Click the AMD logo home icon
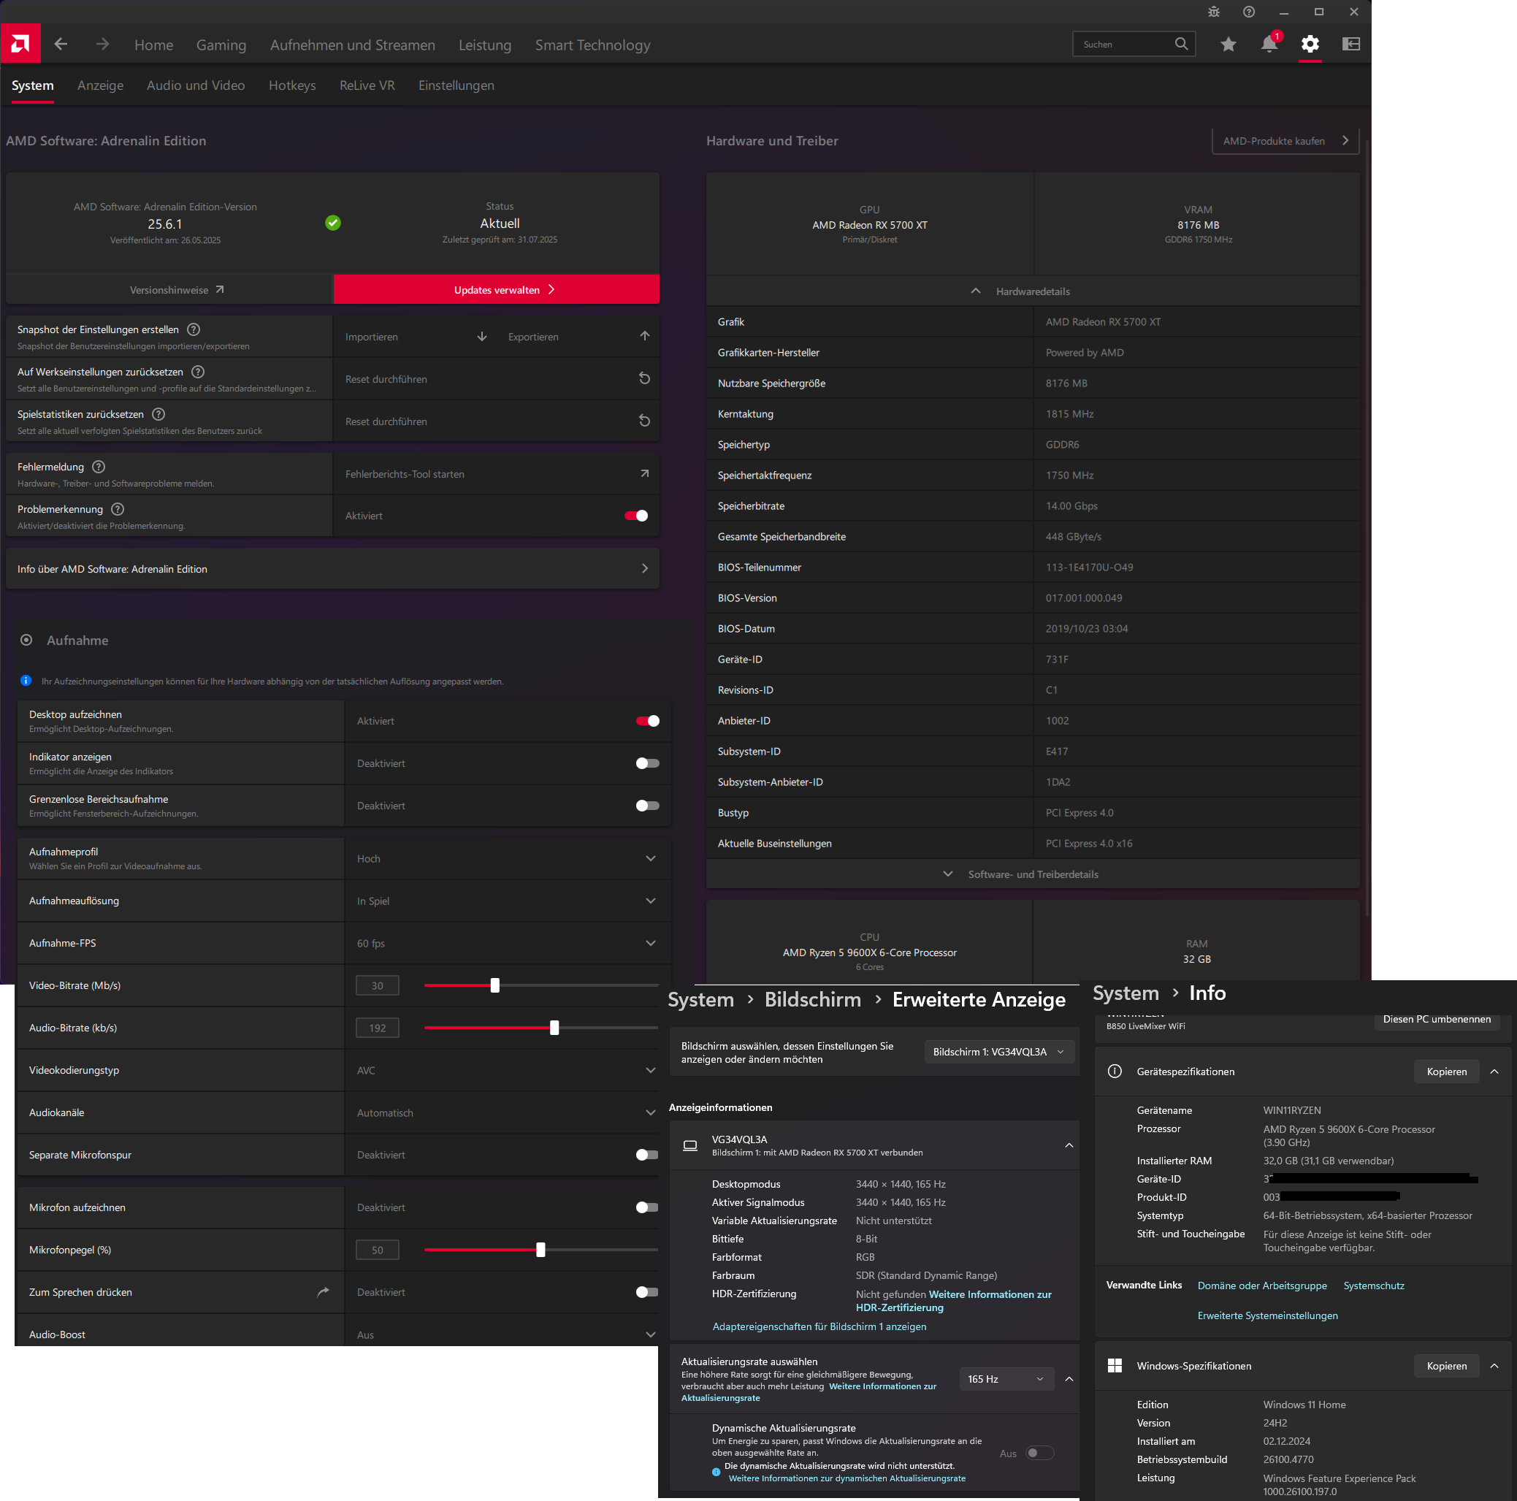This screenshot has height=1501, width=1517. (x=20, y=44)
